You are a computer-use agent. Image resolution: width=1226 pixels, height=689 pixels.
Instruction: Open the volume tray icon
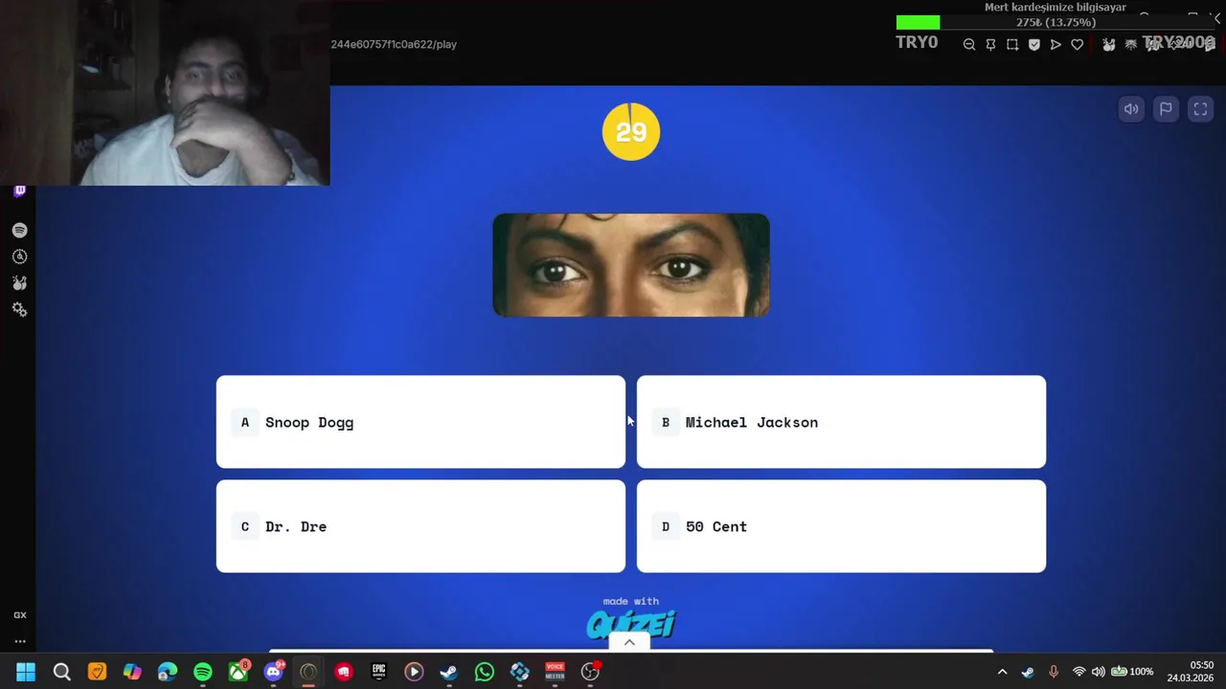1098,672
